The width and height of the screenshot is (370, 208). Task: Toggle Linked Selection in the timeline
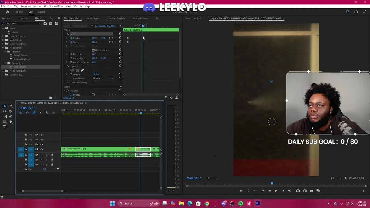(x=34, y=112)
